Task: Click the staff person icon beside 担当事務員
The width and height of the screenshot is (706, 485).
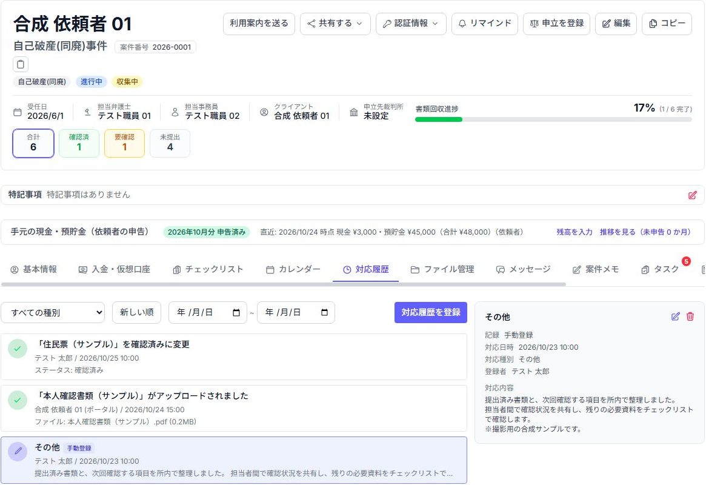Action: pyautogui.click(x=175, y=112)
